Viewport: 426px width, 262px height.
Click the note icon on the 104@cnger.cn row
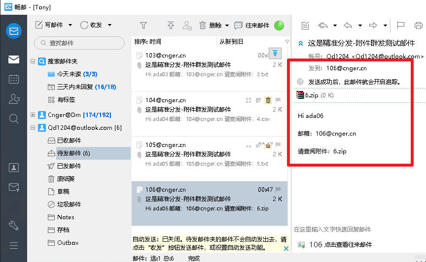click(x=258, y=100)
